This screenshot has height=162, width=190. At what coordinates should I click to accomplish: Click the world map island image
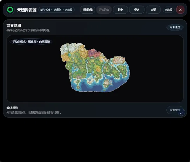pyautogui.click(x=95, y=67)
